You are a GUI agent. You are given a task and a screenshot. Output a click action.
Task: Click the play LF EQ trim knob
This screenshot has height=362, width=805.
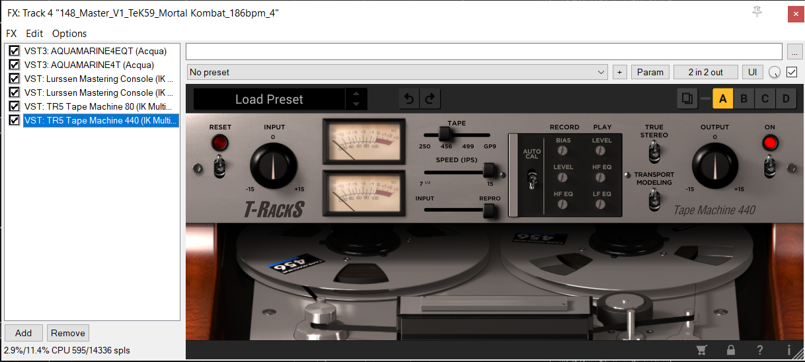coord(601,204)
